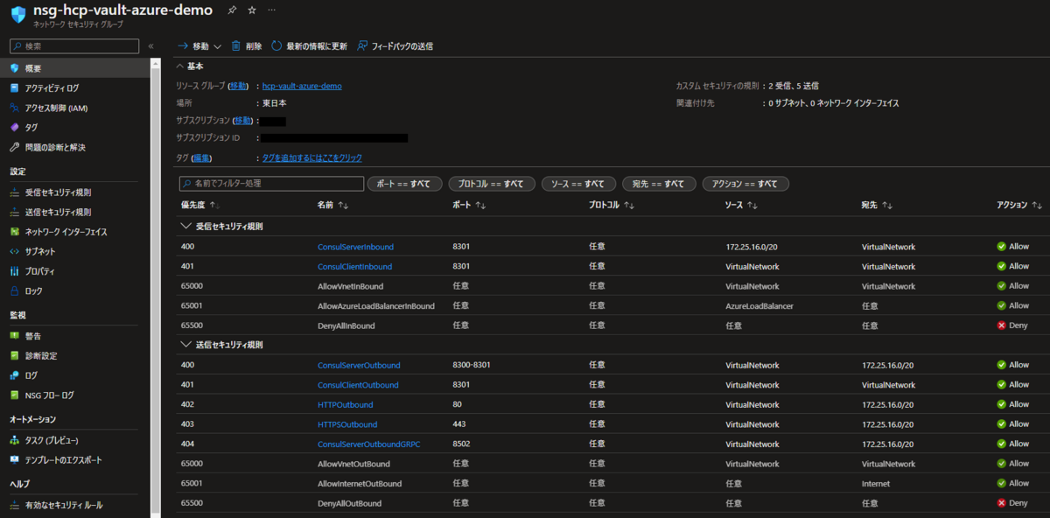The width and height of the screenshot is (1050, 518).
Task: Select the AllowInternetOutBound rule name
Action: (x=360, y=483)
